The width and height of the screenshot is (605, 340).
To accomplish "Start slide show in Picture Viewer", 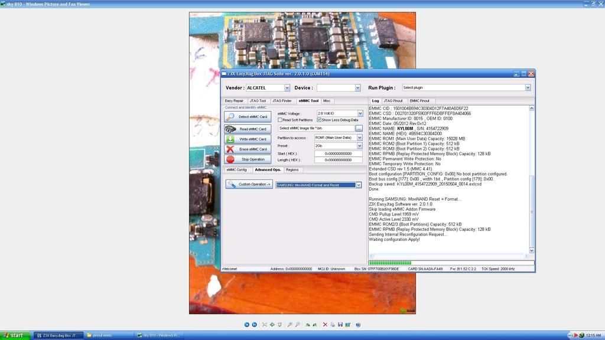I will point(279,325).
